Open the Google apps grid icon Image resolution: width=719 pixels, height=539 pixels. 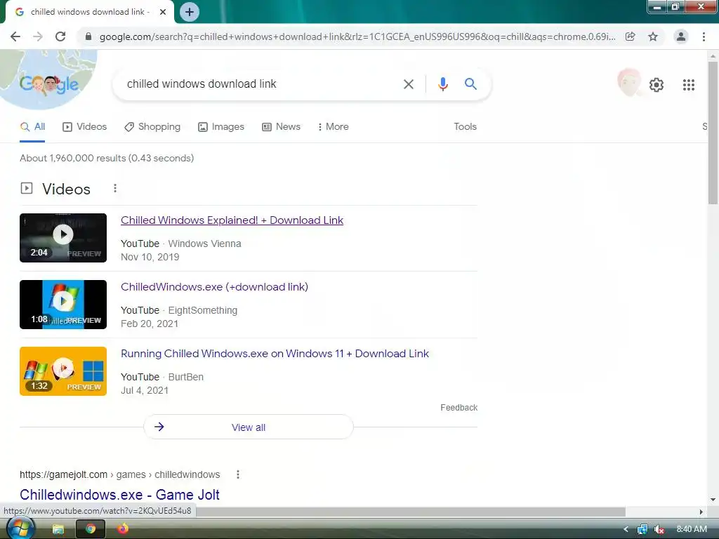[x=688, y=85]
